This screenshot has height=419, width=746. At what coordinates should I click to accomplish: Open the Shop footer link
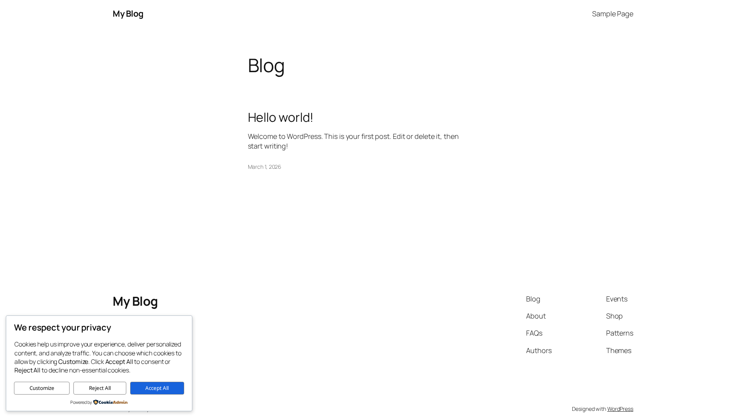click(x=614, y=316)
